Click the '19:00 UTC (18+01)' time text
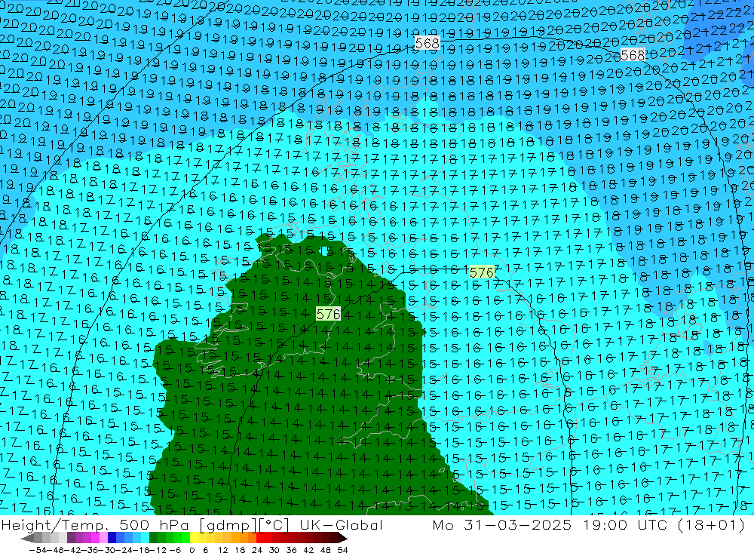 pyautogui.click(x=664, y=525)
